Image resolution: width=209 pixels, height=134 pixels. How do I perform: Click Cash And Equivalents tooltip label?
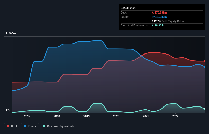[x=134, y=25]
